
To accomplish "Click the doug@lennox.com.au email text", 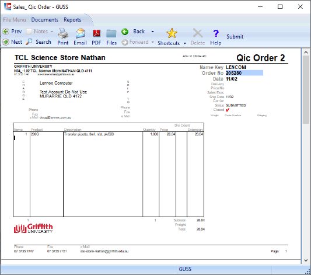I will pos(55,117).
